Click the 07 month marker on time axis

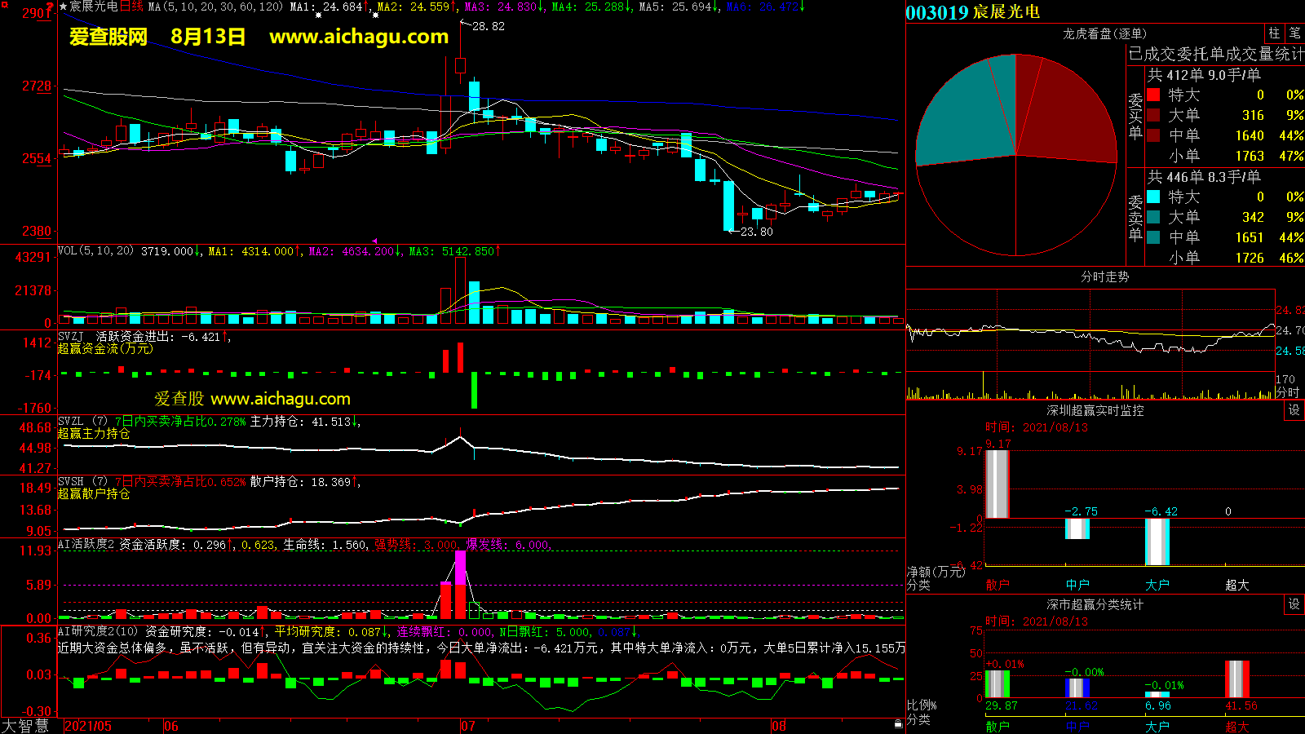467,726
